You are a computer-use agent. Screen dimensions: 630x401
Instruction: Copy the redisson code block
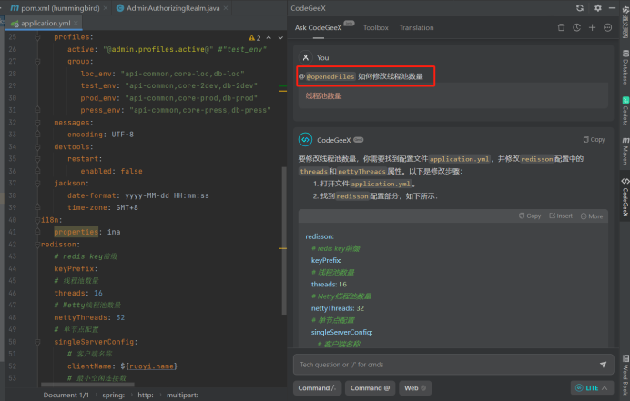[530, 216]
